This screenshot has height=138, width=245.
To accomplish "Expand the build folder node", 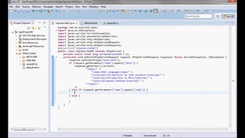I will click(16, 50).
